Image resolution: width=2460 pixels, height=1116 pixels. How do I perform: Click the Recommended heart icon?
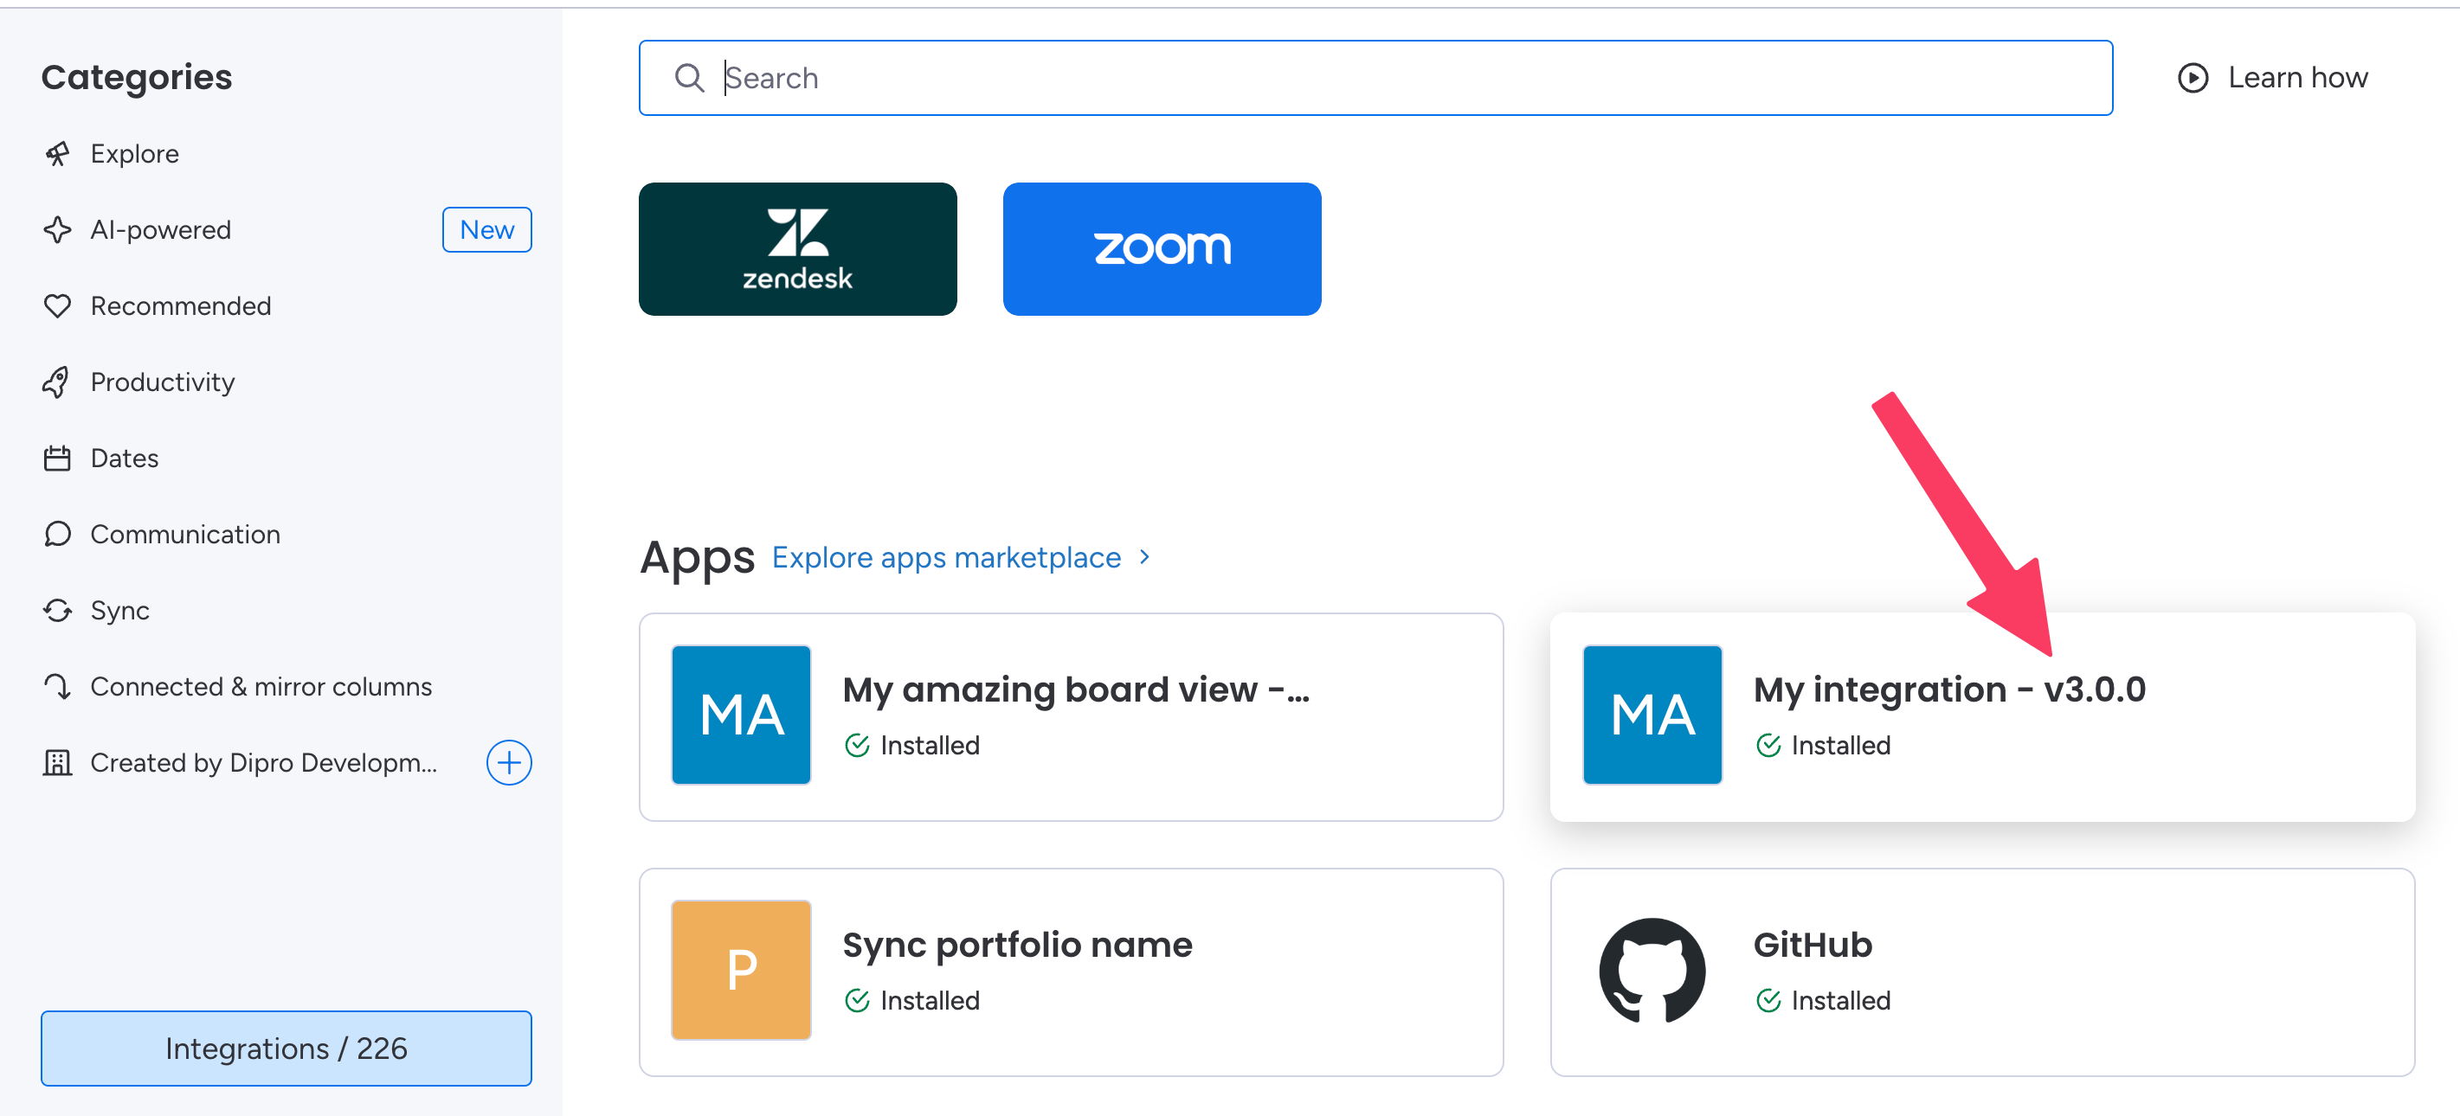coord(57,306)
